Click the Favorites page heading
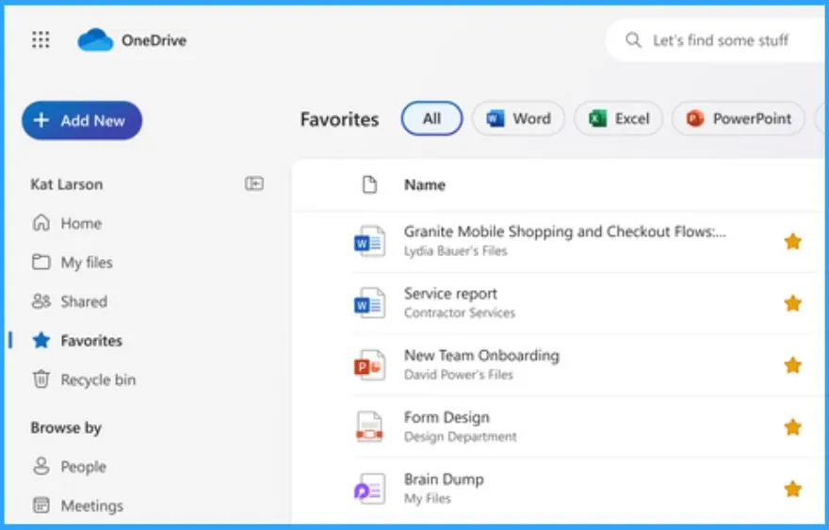 point(339,119)
